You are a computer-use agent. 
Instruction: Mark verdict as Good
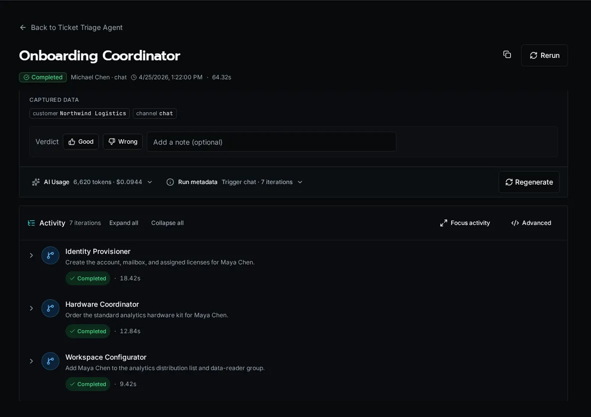tap(81, 142)
